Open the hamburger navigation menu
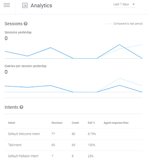148x160 pixels. (x=7, y=5)
